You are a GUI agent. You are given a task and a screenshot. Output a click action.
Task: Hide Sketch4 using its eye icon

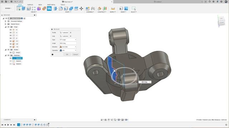coord(10,58)
